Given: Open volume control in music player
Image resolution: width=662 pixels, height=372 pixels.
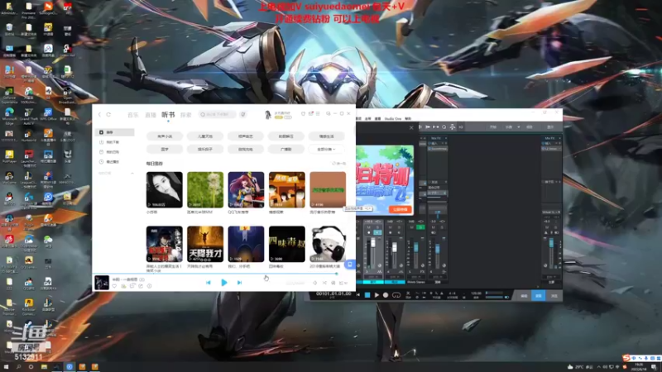Looking at the screenshot, I should coord(315,283).
